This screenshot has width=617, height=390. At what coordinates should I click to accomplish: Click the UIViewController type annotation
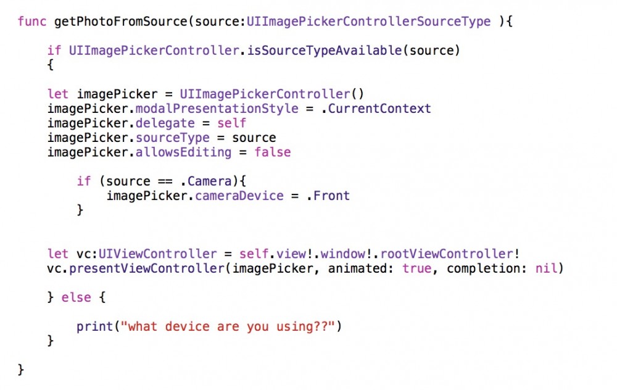[x=158, y=254]
